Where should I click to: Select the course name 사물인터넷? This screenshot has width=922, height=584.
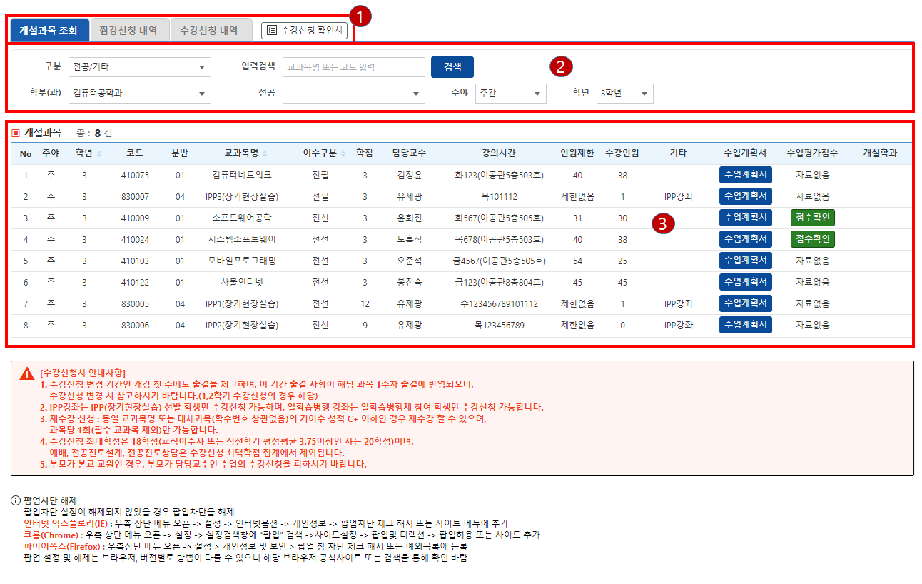(242, 282)
